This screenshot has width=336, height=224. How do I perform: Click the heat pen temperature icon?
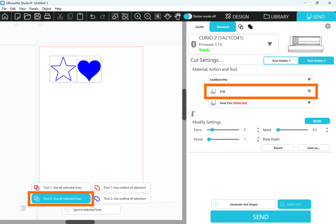coord(193,113)
